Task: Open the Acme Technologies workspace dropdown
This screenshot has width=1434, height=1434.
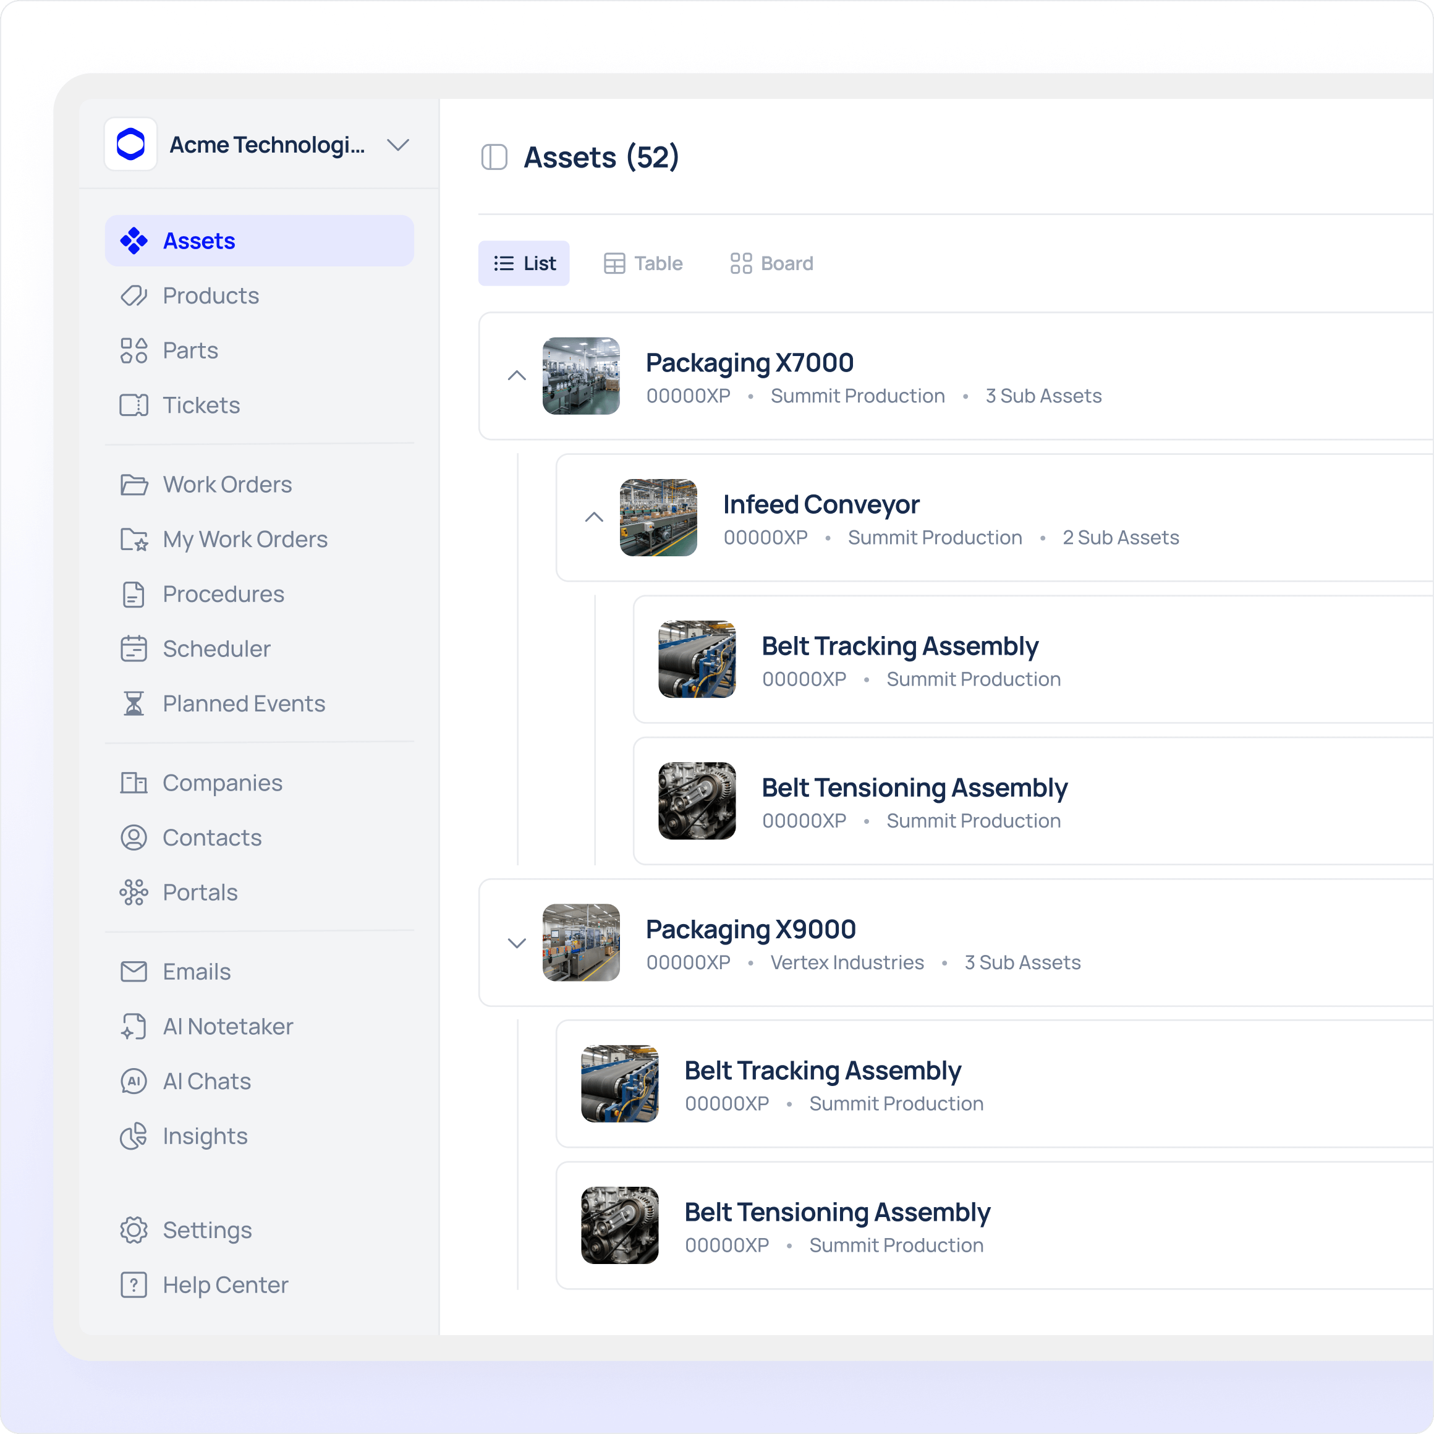Action: 398,145
